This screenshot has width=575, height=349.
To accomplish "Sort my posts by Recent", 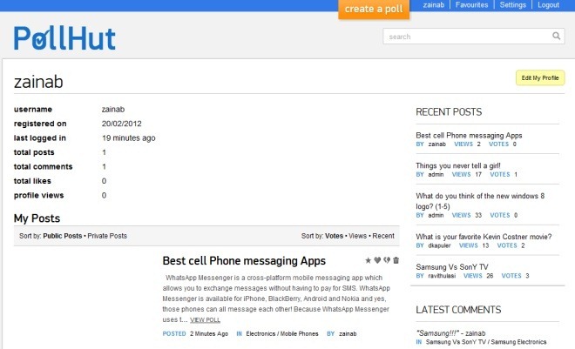I will [x=383, y=236].
